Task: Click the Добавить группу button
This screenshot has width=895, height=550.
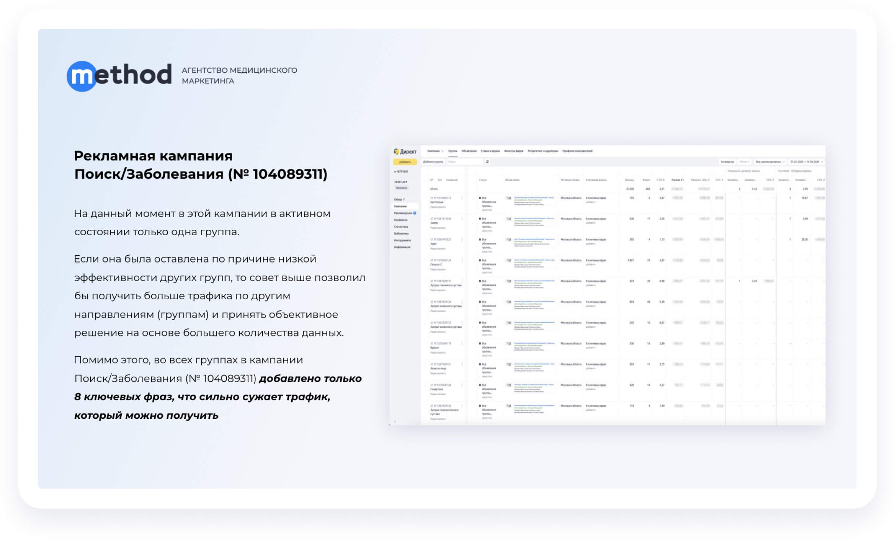Action: [x=433, y=162]
